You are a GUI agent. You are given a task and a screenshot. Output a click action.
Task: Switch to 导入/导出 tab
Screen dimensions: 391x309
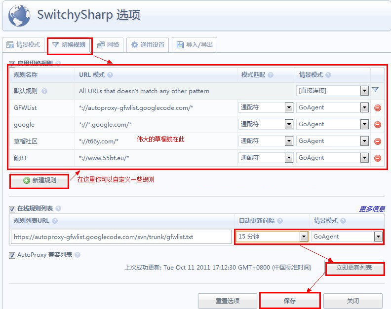pyautogui.click(x=195, y=45)
